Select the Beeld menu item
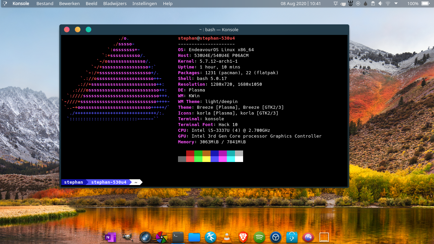Screen dimensions: 434x244 [x=91, y=3]
